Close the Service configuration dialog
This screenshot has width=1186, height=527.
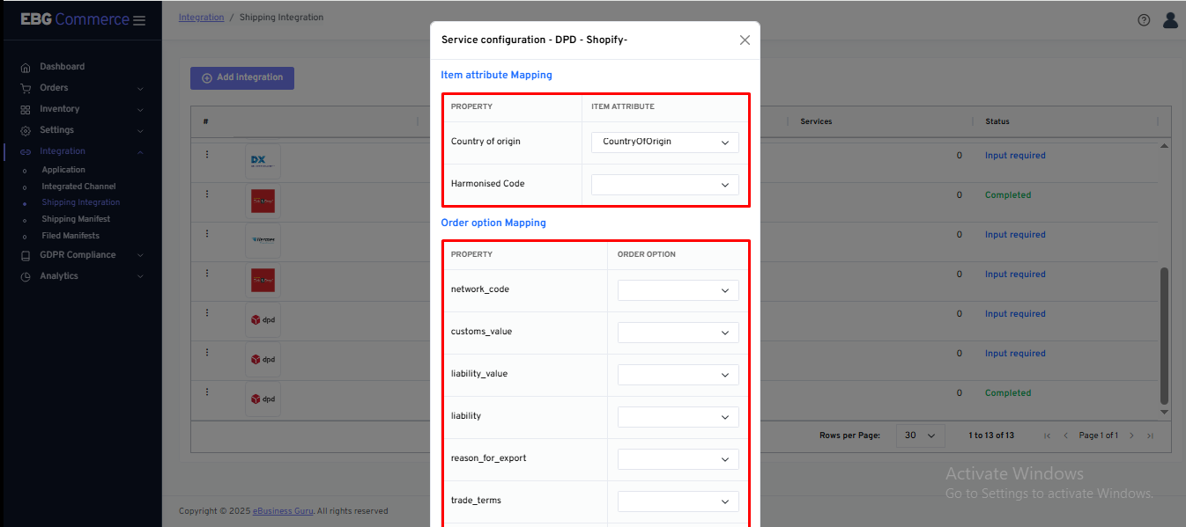745,40
